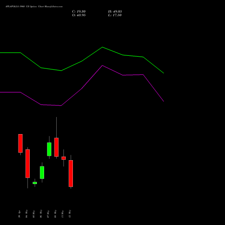Viewport: 225px width, 225px height.
Task: Click the tall red candlestick for 04 May
Action: tap(27, 164)
